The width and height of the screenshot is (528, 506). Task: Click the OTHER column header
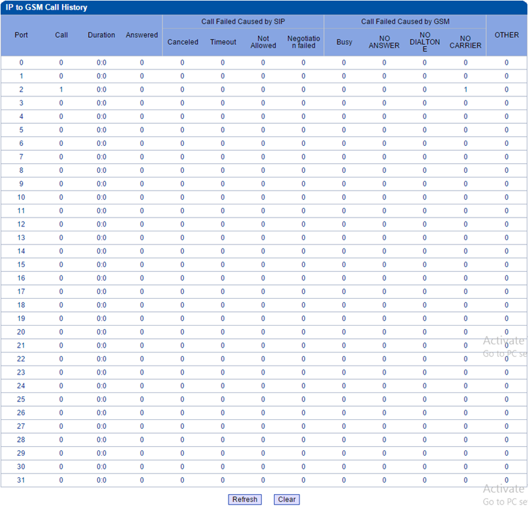[507, 35]
